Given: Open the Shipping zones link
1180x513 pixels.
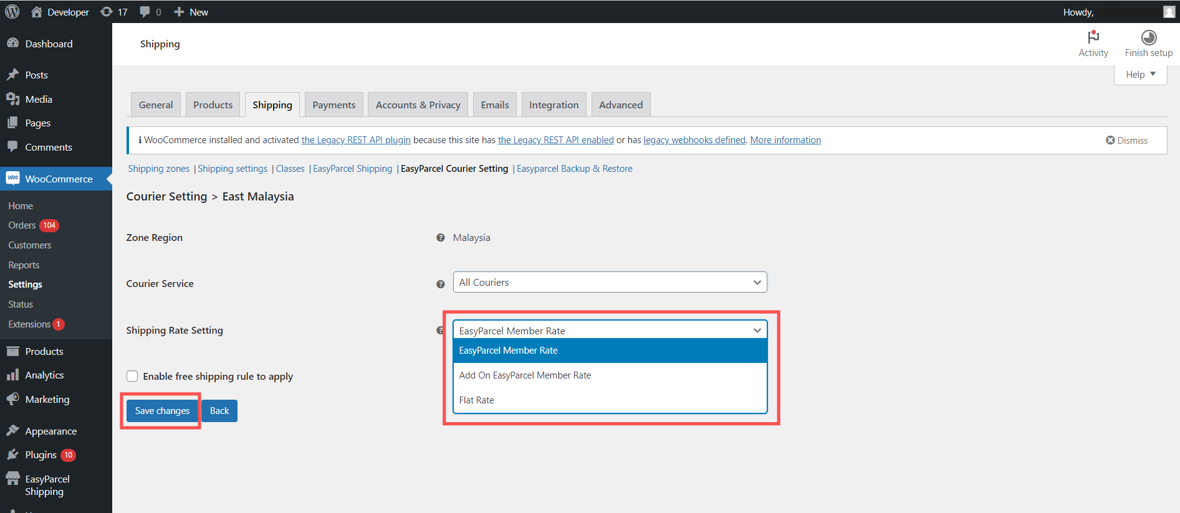Looking at the screenshot, I should click(x=158, y=169).
